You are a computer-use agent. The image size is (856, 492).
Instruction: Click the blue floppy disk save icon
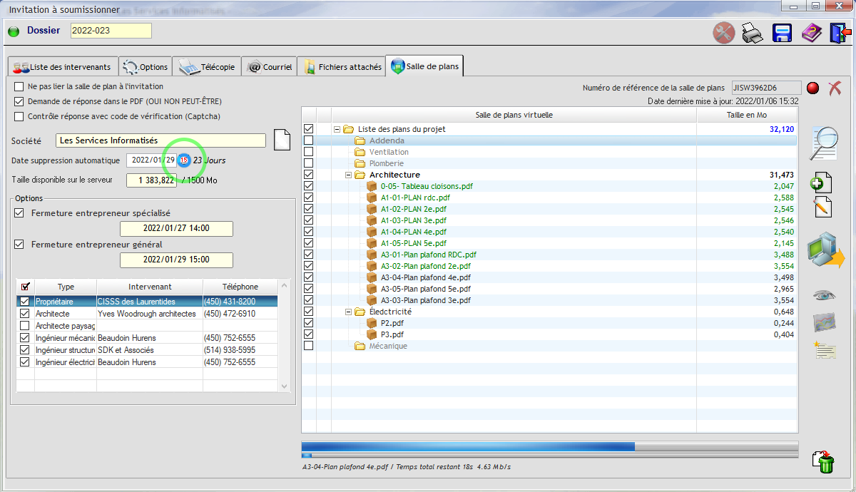pyautogui.click(x=783, y=33)
